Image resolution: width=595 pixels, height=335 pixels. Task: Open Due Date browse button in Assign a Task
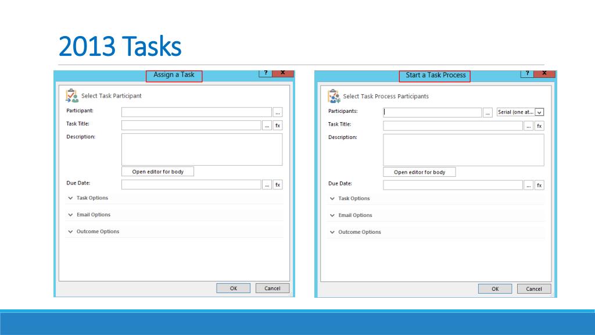pos(267,184)
